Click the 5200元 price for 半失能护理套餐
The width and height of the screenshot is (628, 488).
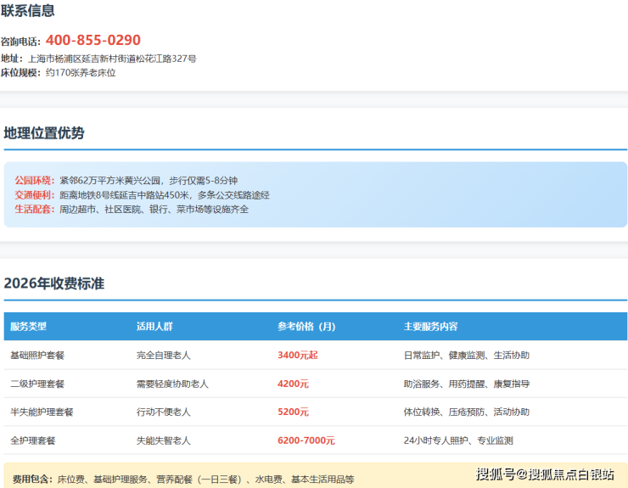pos(293,412)
